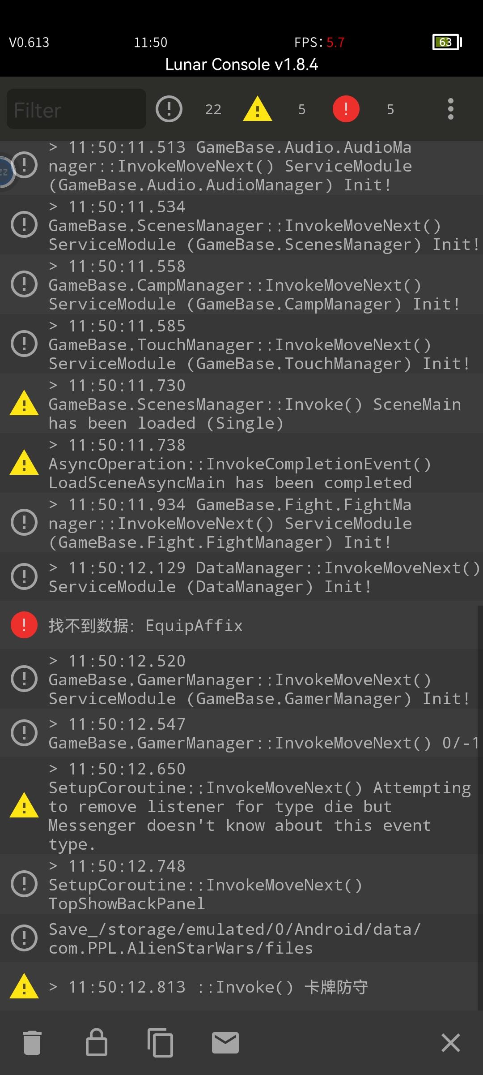
Task: Toggle info log filter showing 22
Action: click(x=169, y=109)
